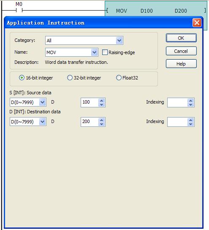Decrease the source data value spinner
The width and height of the screenshot is (209, 230).
102,104
